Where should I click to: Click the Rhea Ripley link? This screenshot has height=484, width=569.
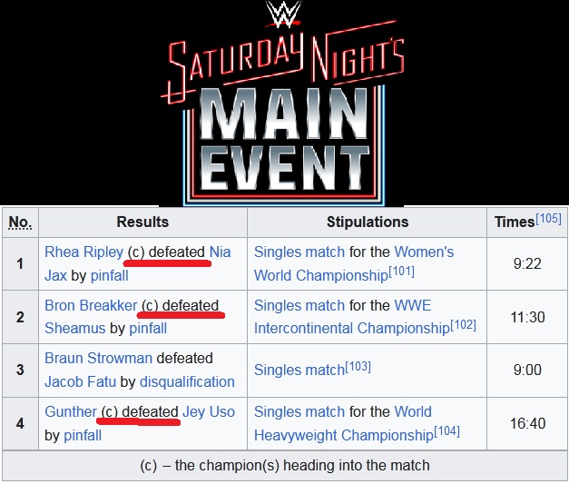(x=83, y=252)
